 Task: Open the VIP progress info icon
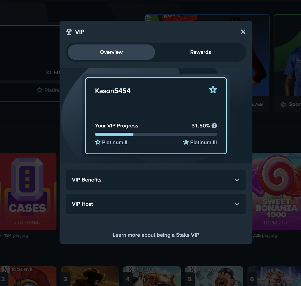pos(214,126)
